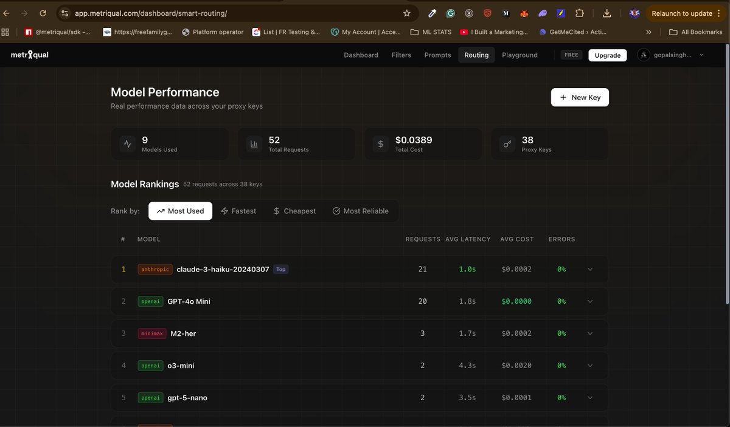The height and width of the screenshot is (427, 730).
Task: Open the Chrome profile avatar
Action: (x=634, y=13)
